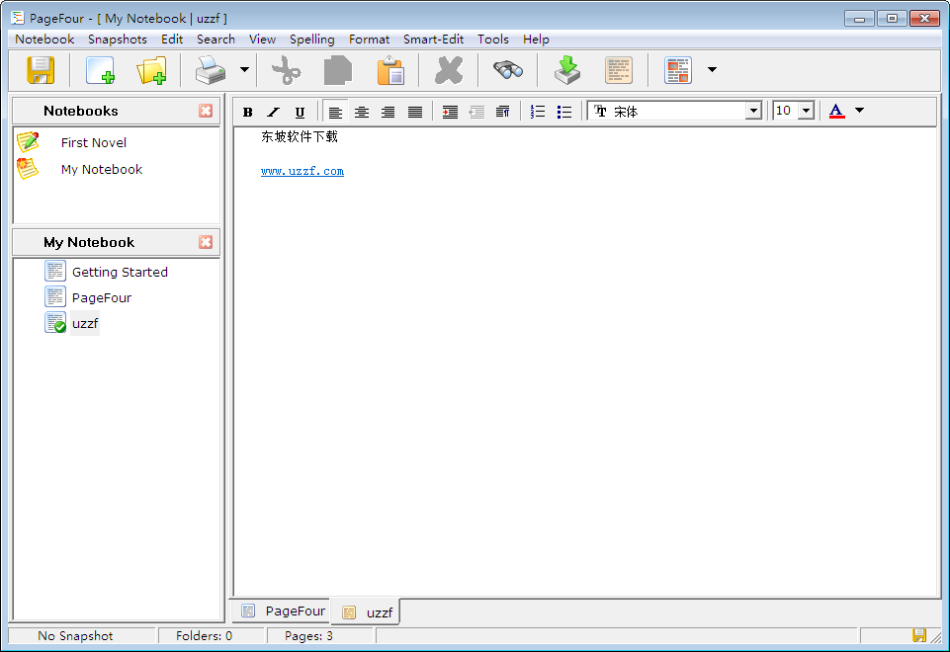950x652 pixels.
Task: Toggle numbered list
Action: pos(538,112)
